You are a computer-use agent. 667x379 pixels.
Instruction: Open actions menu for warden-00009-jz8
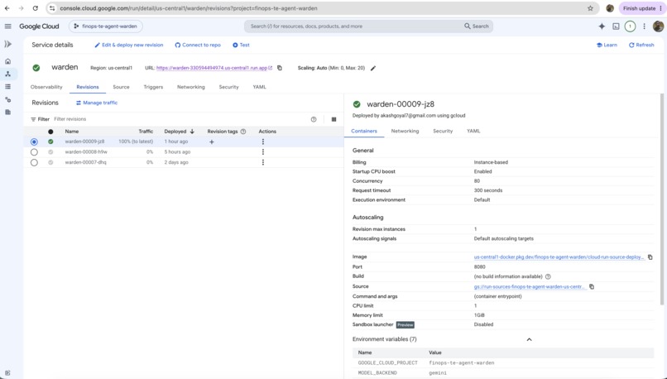click(263, 142)
